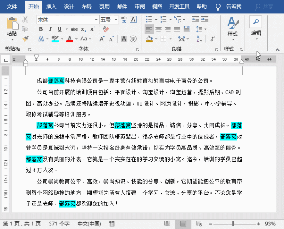Click the Format Painter brush icon
The width and height of the screenshot is (284, 229).
coord(25,39)
